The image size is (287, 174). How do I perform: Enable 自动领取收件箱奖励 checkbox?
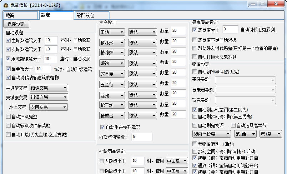click(8, 125)
